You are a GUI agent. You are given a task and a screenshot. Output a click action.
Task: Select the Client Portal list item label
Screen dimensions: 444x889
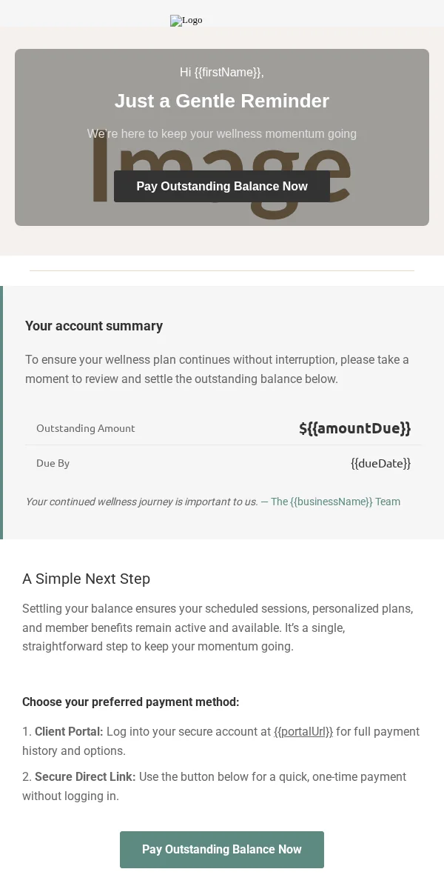[69, 731]
